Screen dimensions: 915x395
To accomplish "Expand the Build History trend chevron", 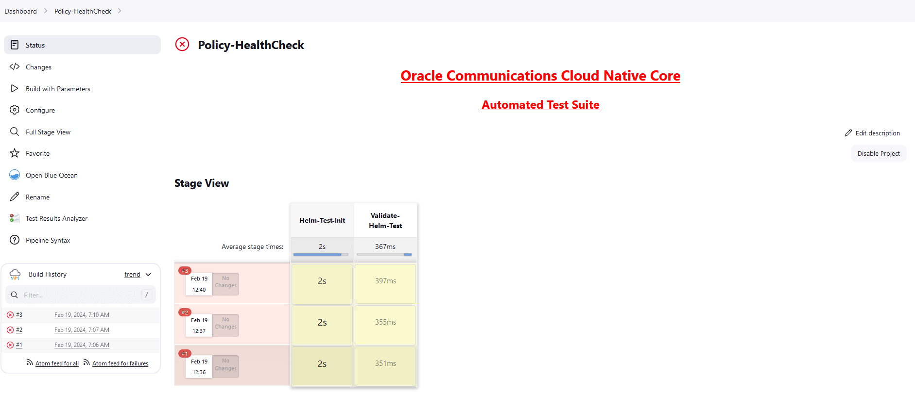I will click(x=148, y=275).
